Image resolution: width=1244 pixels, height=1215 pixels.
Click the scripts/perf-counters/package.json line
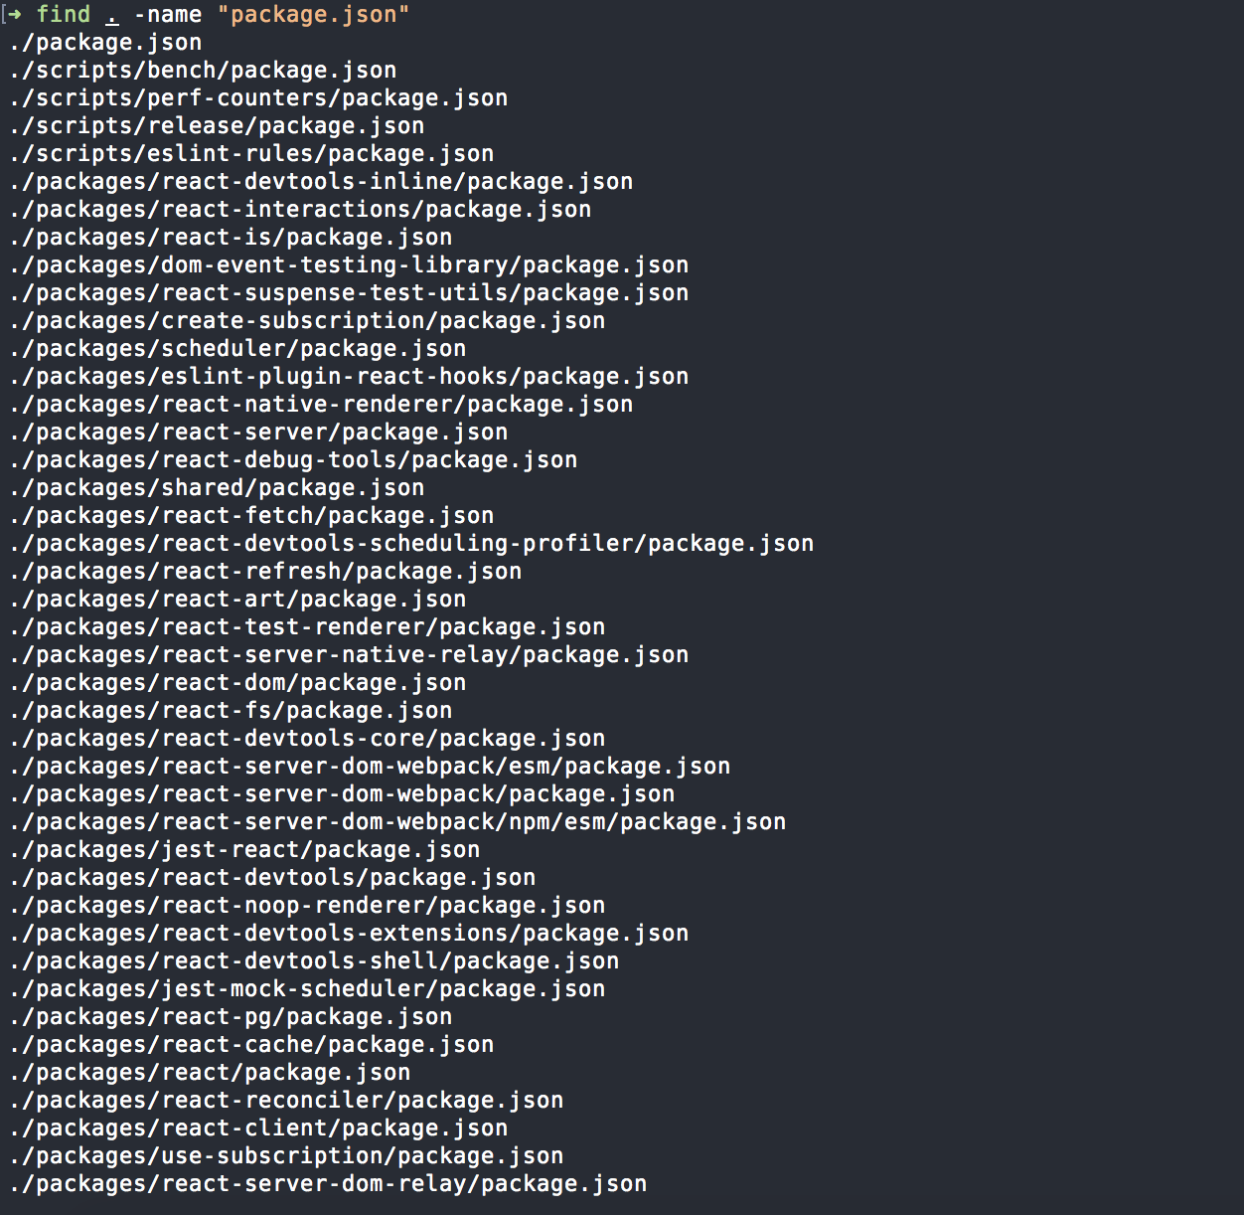click(258, 97)
